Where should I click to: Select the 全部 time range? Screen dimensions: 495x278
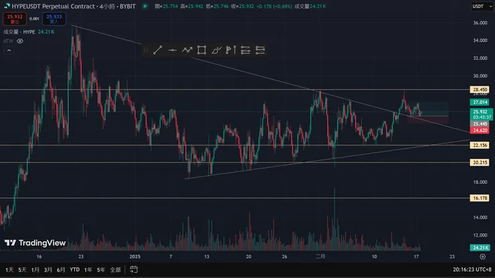coord(115,270)
